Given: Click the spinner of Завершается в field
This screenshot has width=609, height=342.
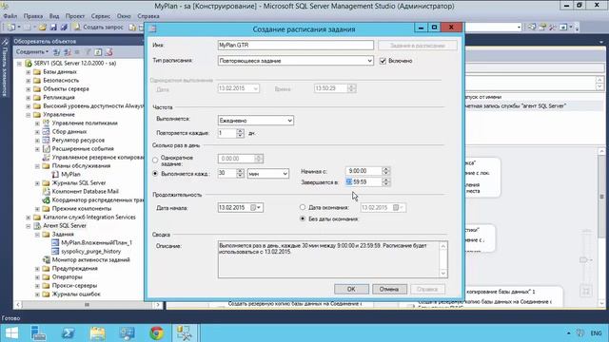Looking at the screenshot, I should pos(386,181).
